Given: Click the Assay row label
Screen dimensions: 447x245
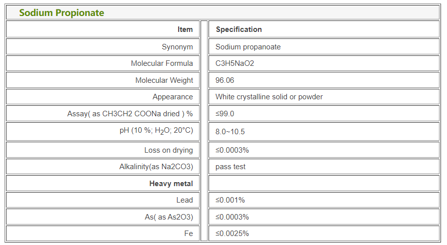Looking at the screenshot, I should [x=130, y=114].
